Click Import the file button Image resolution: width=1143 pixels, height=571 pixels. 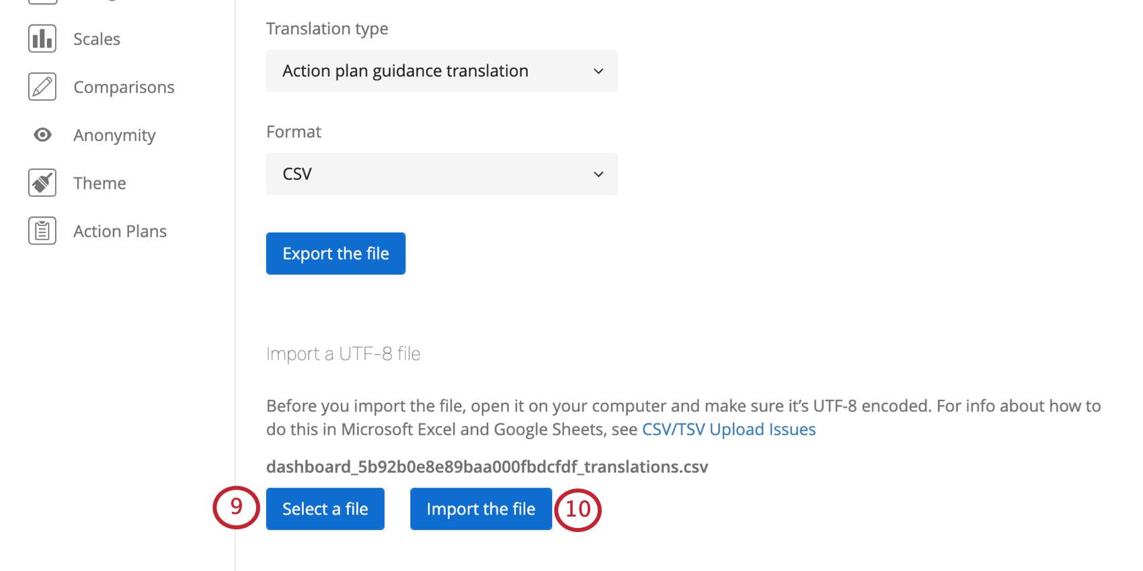(x=481, y=509)
